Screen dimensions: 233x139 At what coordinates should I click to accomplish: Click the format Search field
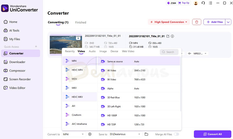[169, 52]
